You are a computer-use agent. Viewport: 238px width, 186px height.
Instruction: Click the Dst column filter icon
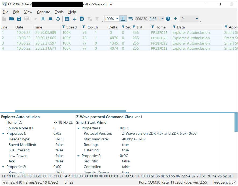(x=134, y=27)
